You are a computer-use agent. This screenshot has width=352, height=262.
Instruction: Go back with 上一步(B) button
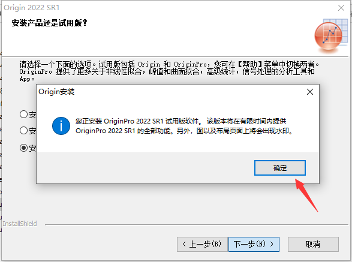pyautogui.click(x=202, y=244)
